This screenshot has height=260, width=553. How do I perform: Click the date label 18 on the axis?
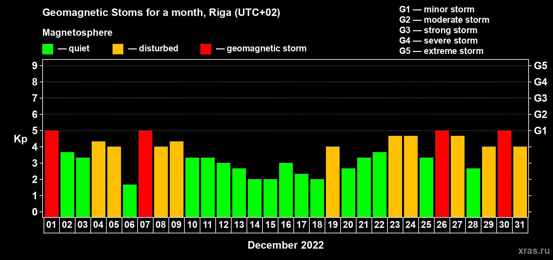pyautogui.click(x=317, y=225)
